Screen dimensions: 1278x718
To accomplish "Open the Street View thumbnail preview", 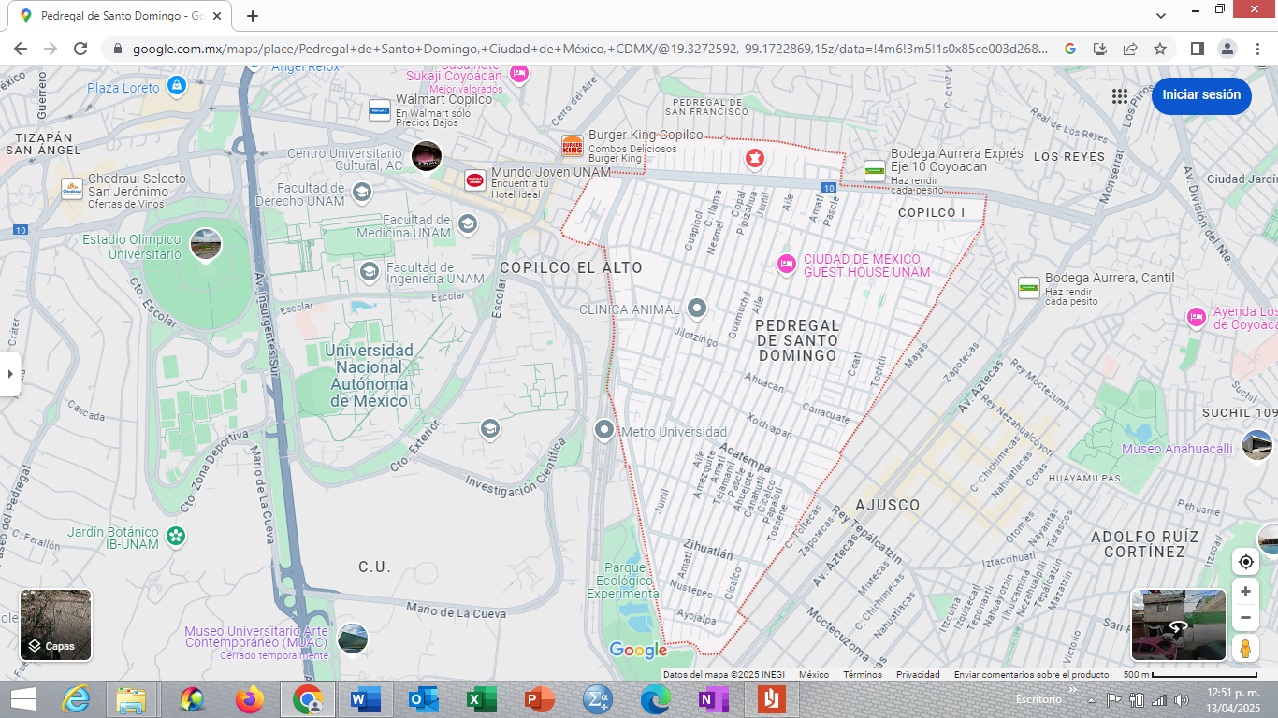I will (1179, 625).
